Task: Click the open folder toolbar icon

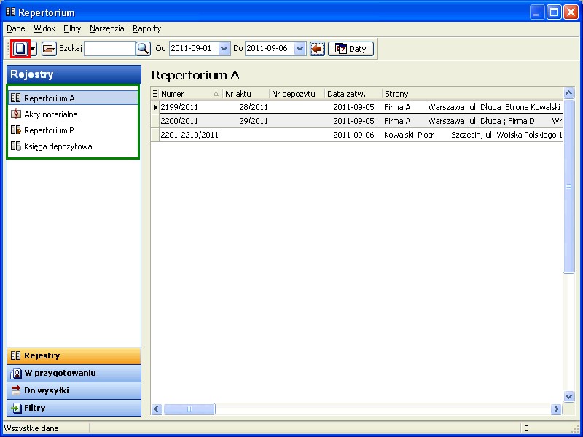Action: 48,49
